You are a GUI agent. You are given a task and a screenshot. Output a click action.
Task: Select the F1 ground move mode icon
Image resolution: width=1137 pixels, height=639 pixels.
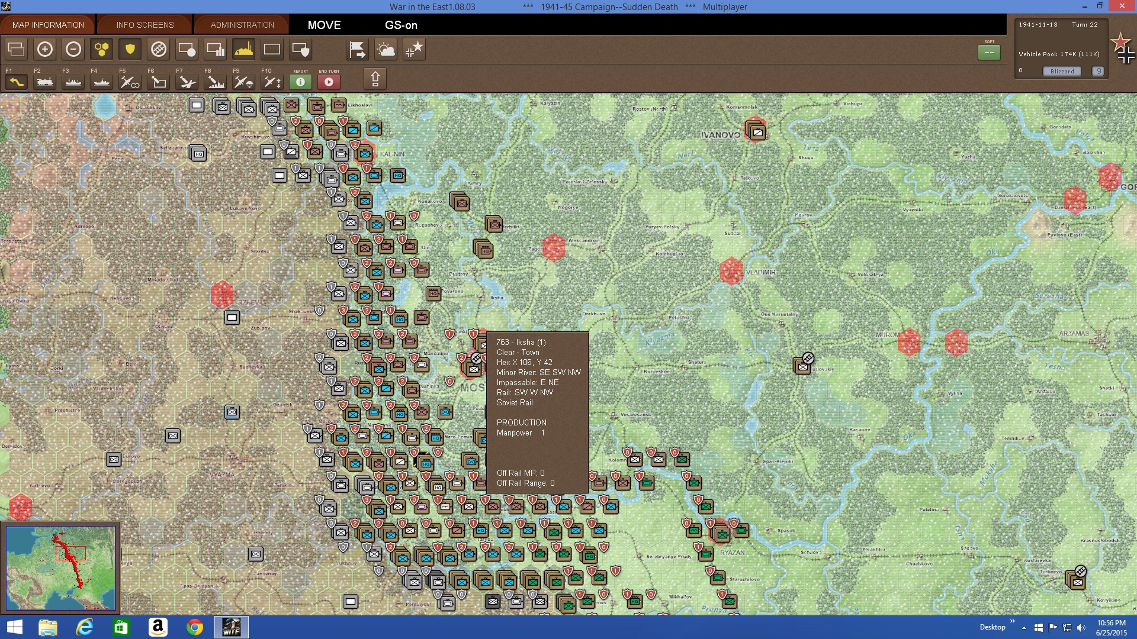tap(16, 82)
